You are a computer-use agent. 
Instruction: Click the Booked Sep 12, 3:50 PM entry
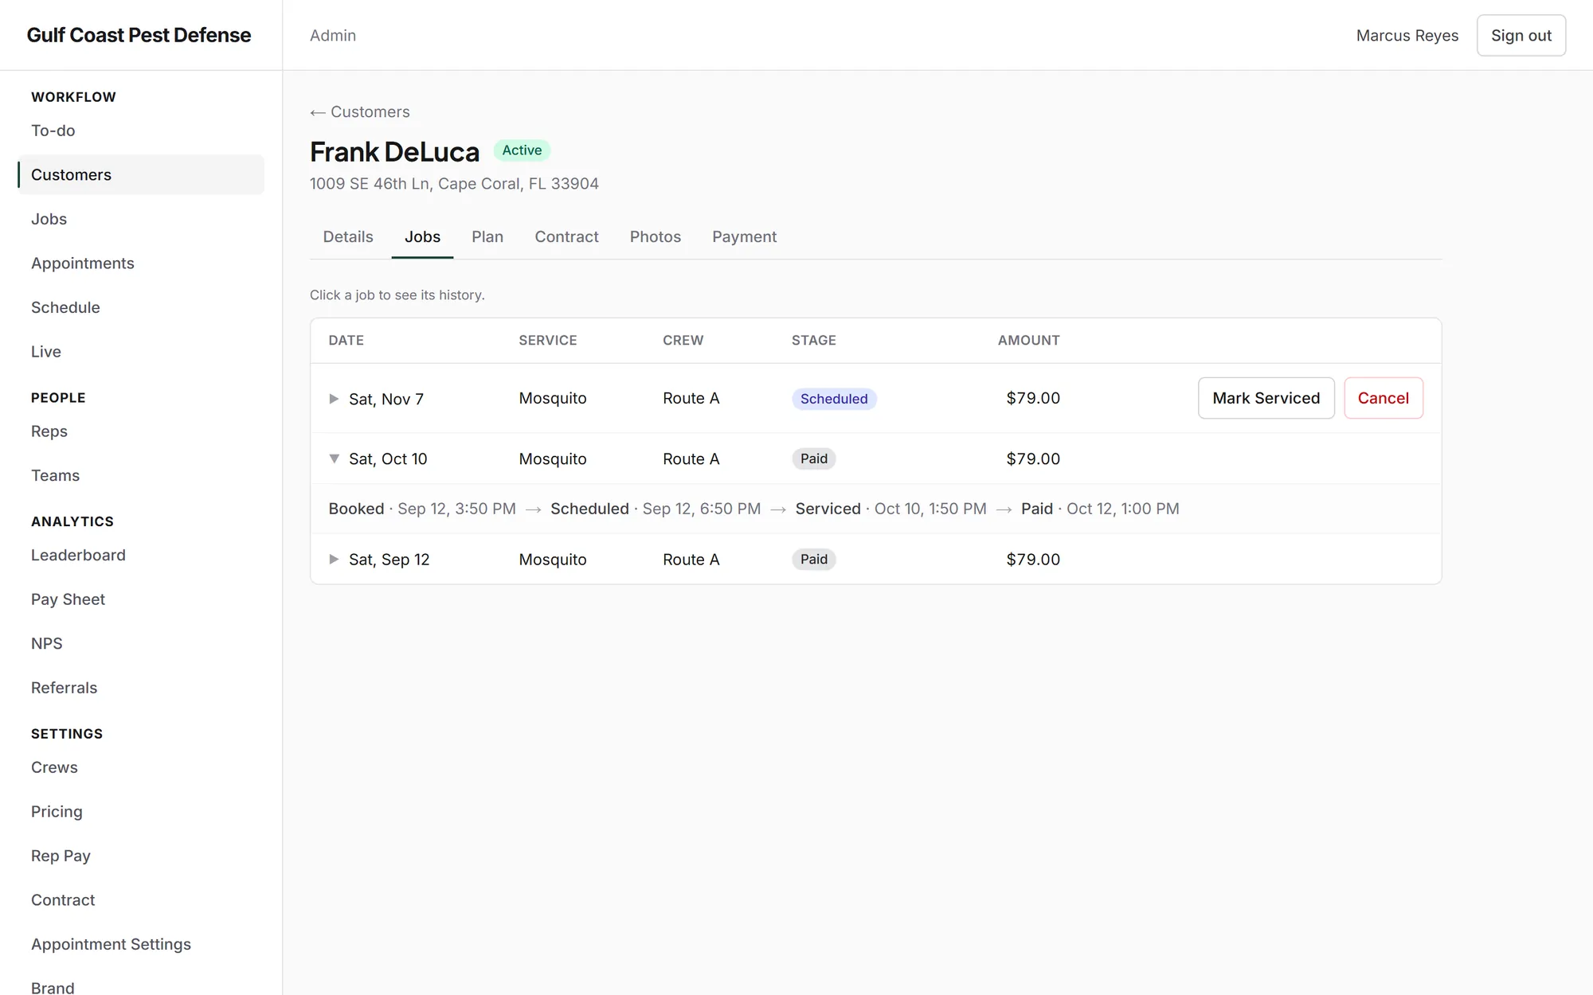[422, 509]
